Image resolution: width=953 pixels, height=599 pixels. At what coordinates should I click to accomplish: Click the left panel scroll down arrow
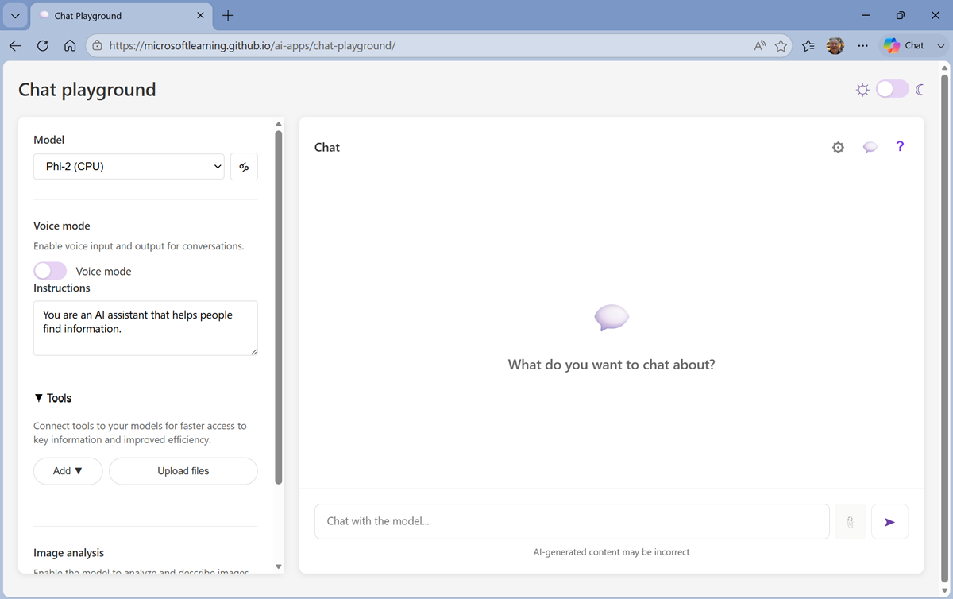pyautogui.click(x=279, y=566)
